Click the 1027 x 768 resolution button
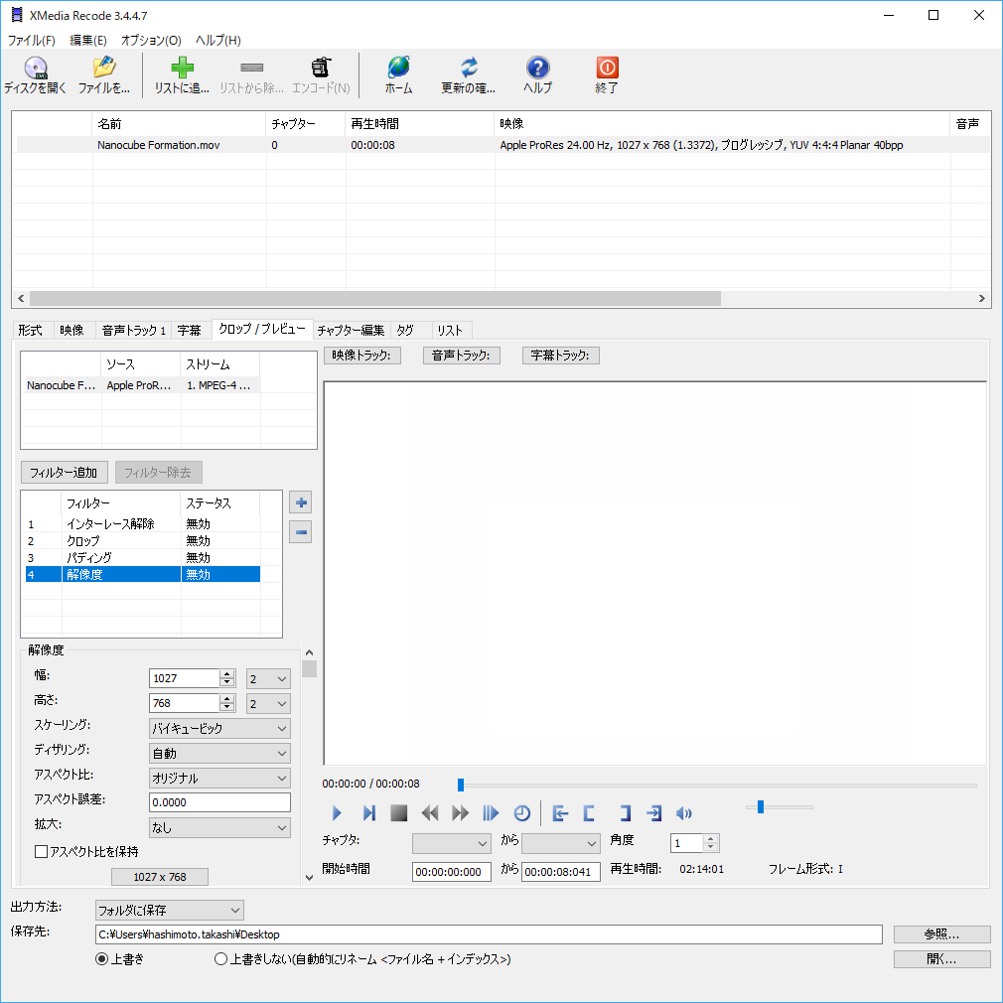 [160, 876]
